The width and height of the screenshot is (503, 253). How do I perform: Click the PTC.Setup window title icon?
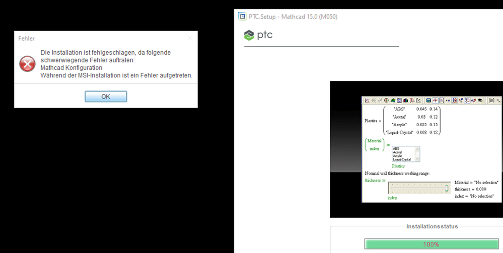242,17
